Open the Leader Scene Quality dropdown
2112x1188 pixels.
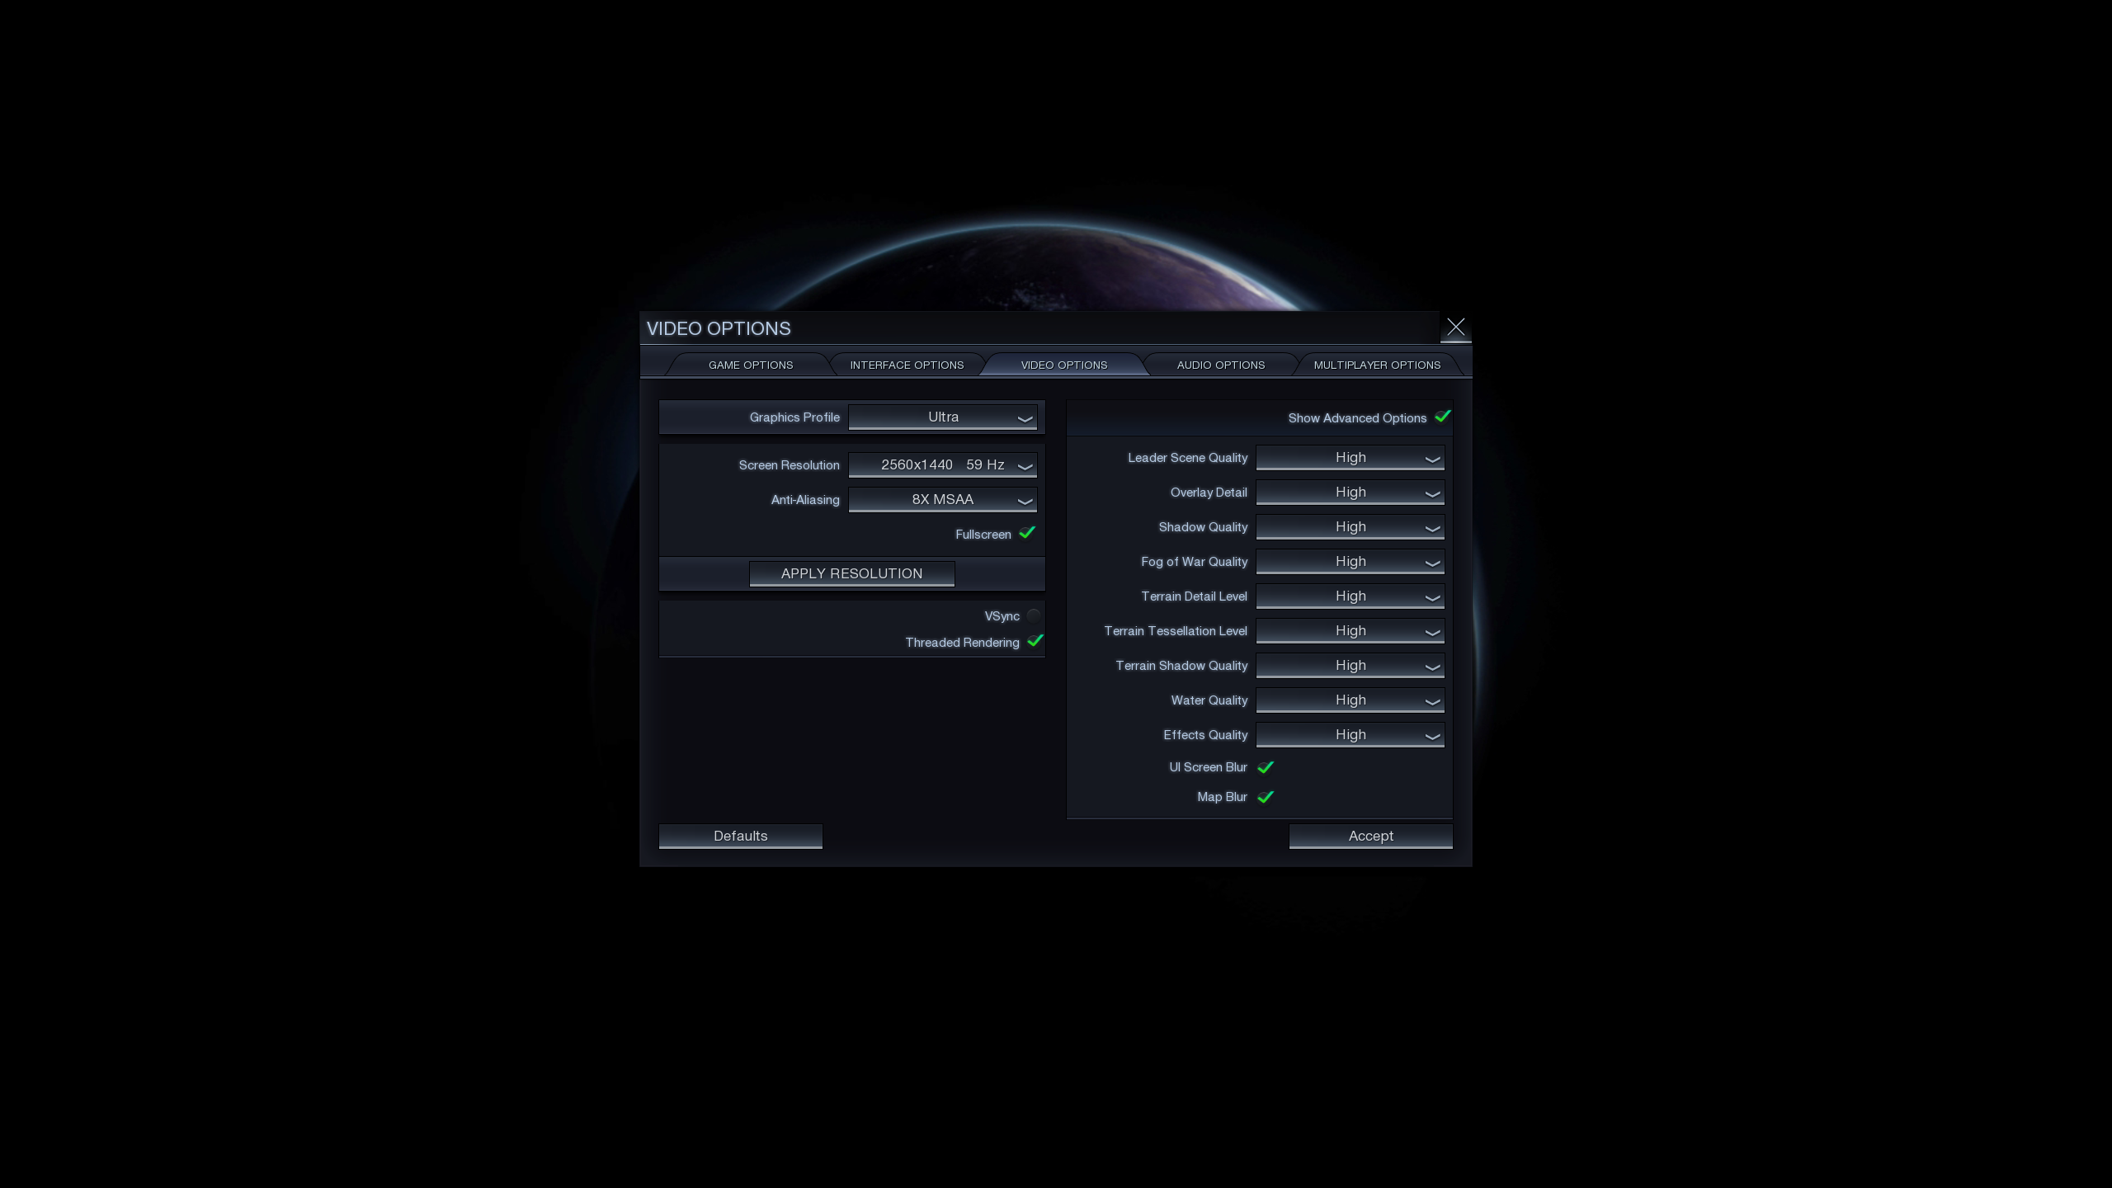coord(1350,458)
